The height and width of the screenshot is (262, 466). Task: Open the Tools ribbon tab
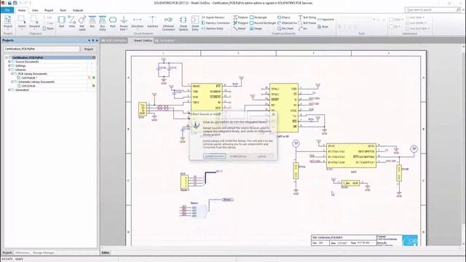click(x=63, y=10)
